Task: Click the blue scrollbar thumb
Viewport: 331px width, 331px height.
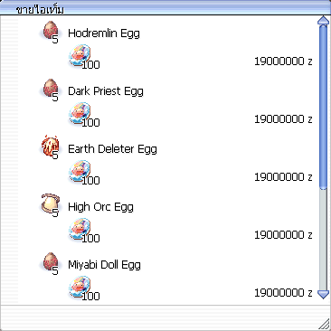Action: [x=324, y=108]
